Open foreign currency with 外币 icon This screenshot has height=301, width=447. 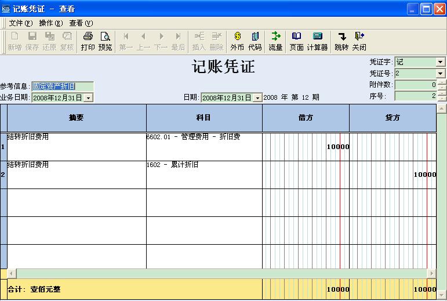pyautogui.click(x=237, y=42)
